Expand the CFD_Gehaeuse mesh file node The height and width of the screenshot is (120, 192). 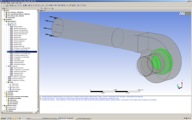click(x=4, y=12)
